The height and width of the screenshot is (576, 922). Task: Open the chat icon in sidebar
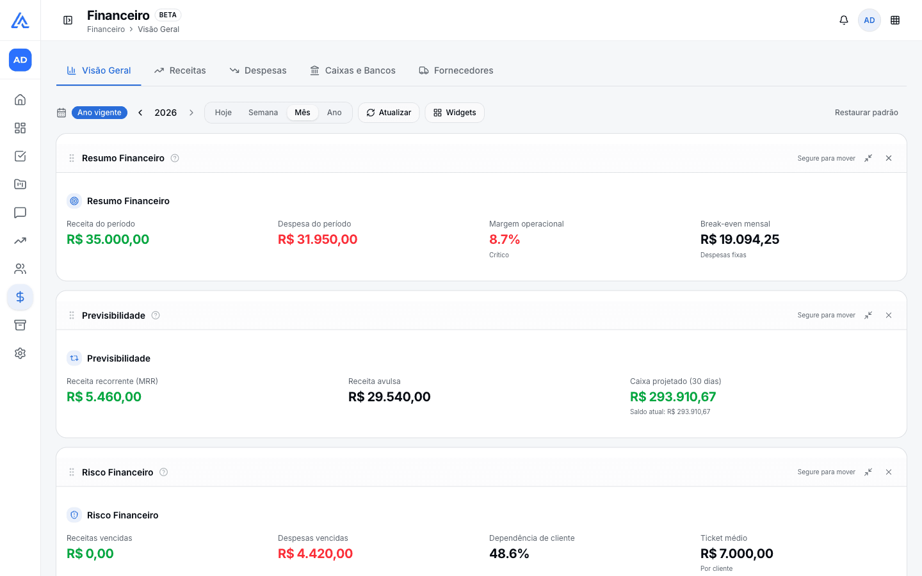[20, 212]
